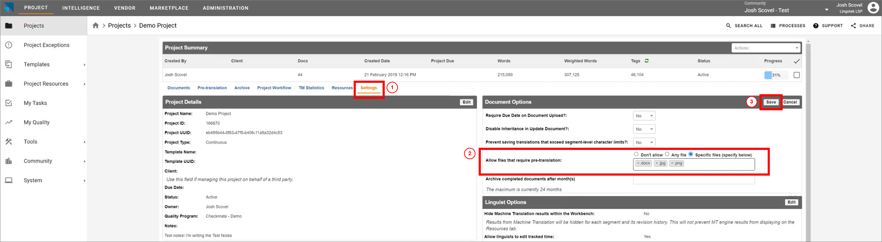Image resolution: width=882 pixels, height=242 pixels.
Task: Select My Tasks in the sidebar
Action: pos(35,103)
